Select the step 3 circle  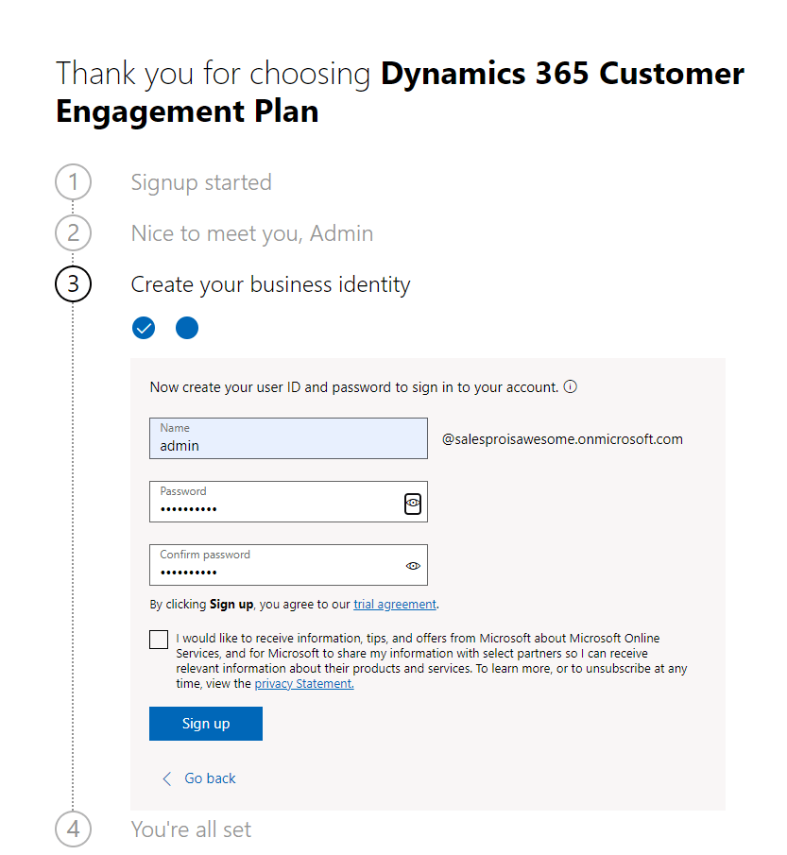(x=74, y=284)
